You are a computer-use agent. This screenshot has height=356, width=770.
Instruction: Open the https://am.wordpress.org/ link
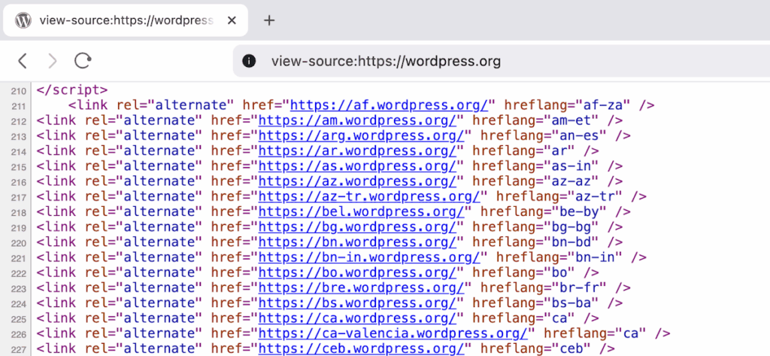click(x=357, y=120)
